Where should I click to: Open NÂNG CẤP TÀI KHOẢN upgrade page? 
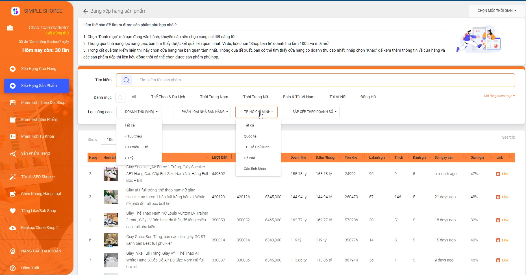coord(37,251)
